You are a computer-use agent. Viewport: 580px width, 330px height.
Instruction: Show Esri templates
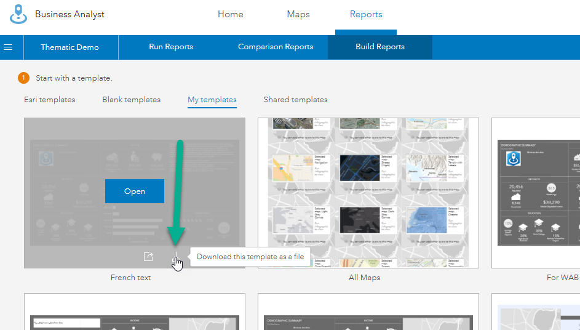click(50, 100)
